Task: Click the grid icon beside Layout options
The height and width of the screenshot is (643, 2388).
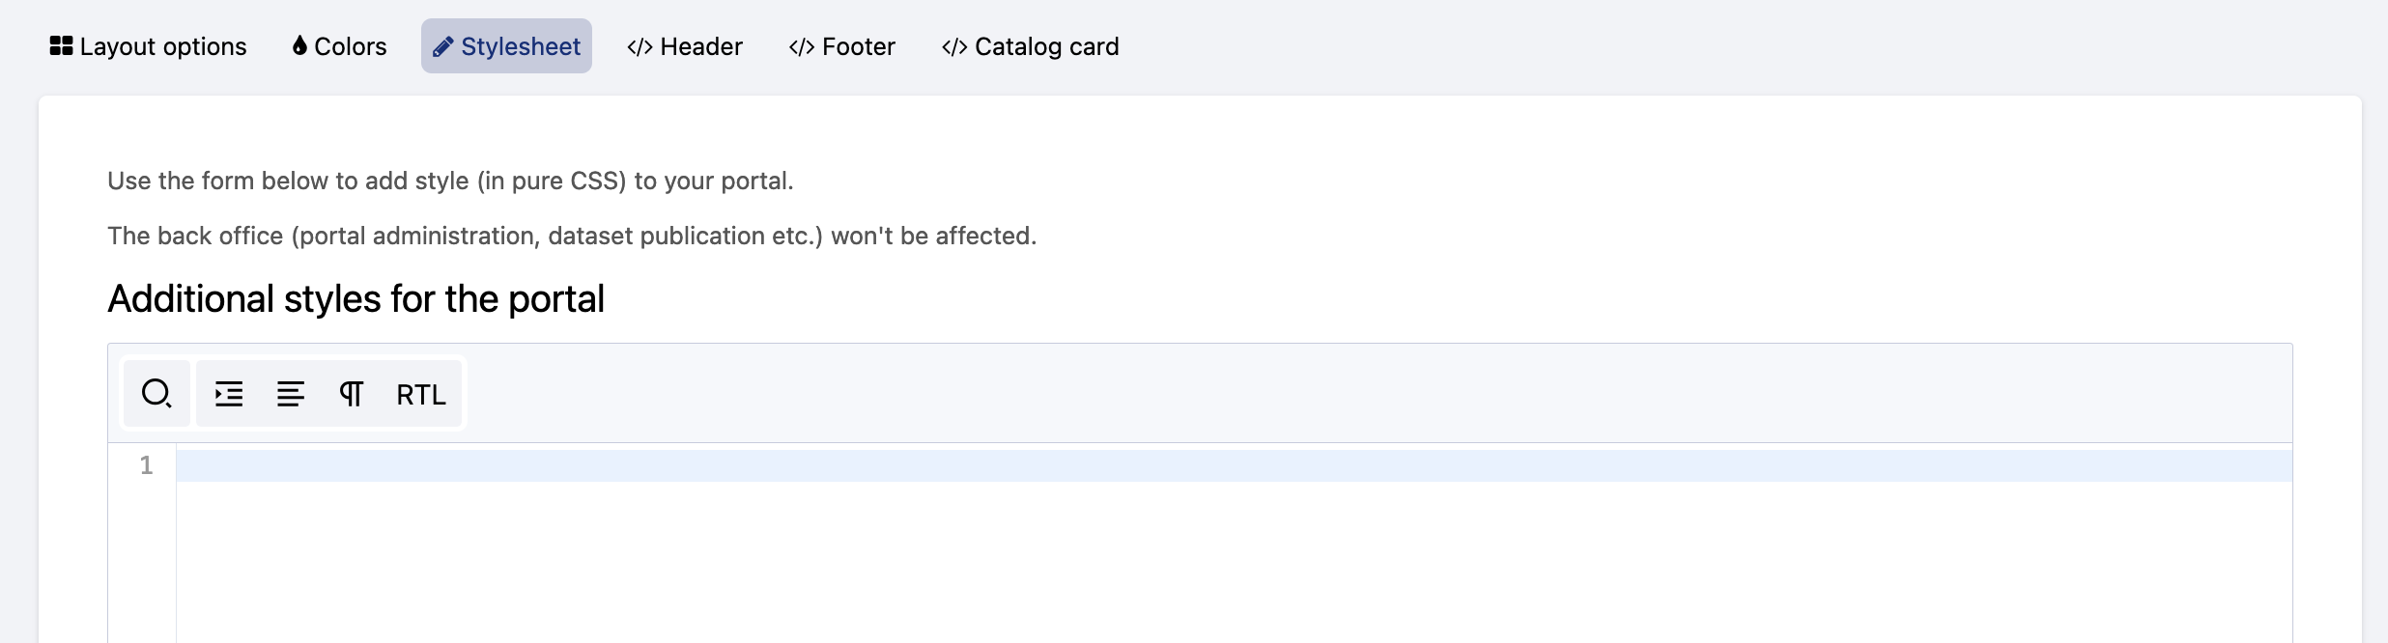Action: (62, 46)
